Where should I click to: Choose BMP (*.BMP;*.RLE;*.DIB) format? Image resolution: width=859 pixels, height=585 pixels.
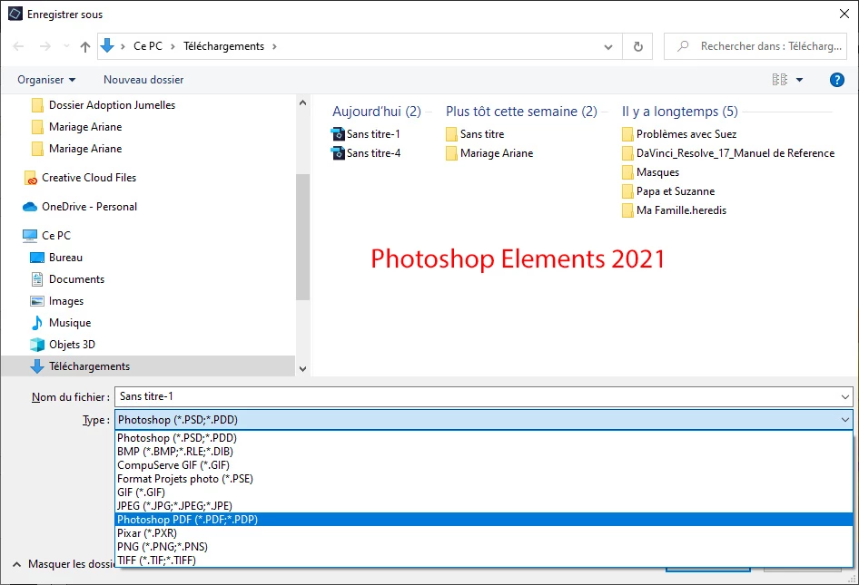tap(484, 452)
